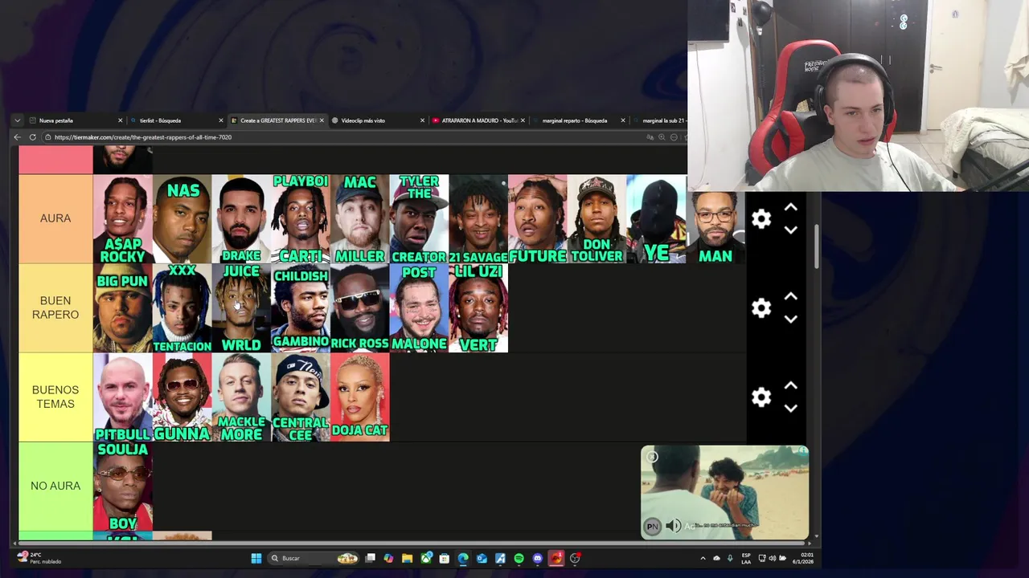Screen dimensions: 1029x578
Task: Select the A$AP Rocky tile
Action: click(x=122, y=218)
